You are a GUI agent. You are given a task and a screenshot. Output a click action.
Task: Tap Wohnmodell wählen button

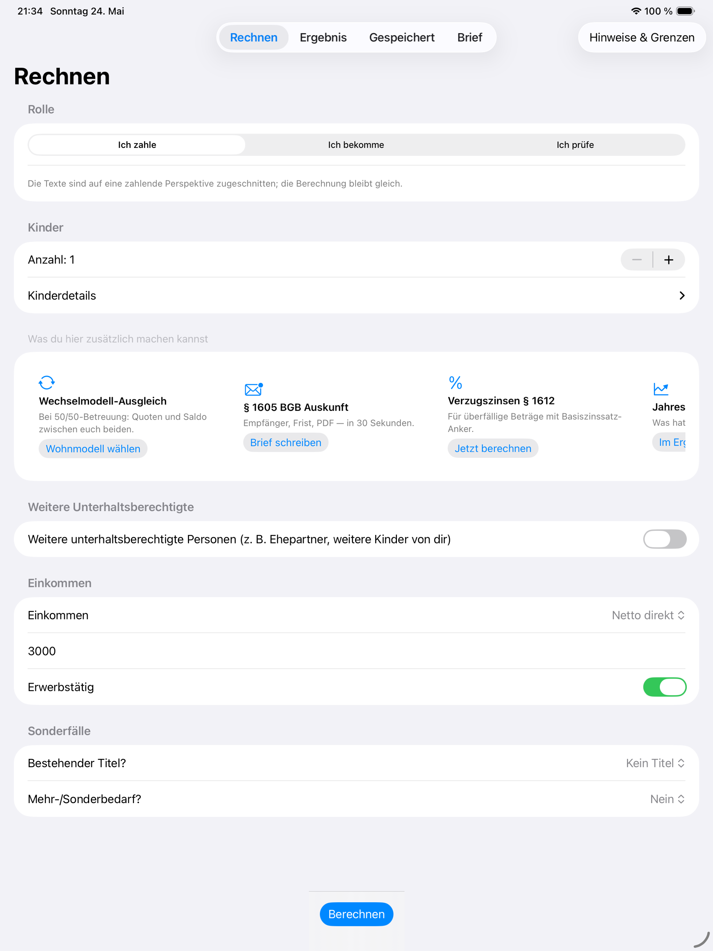click(93, 449)
